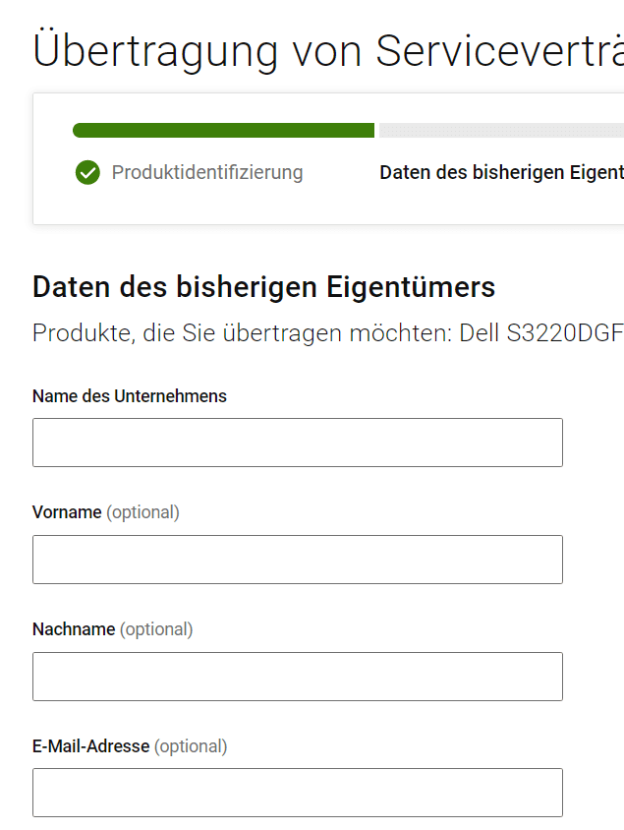Click into the Vorname input box

[x=297, y=560]
